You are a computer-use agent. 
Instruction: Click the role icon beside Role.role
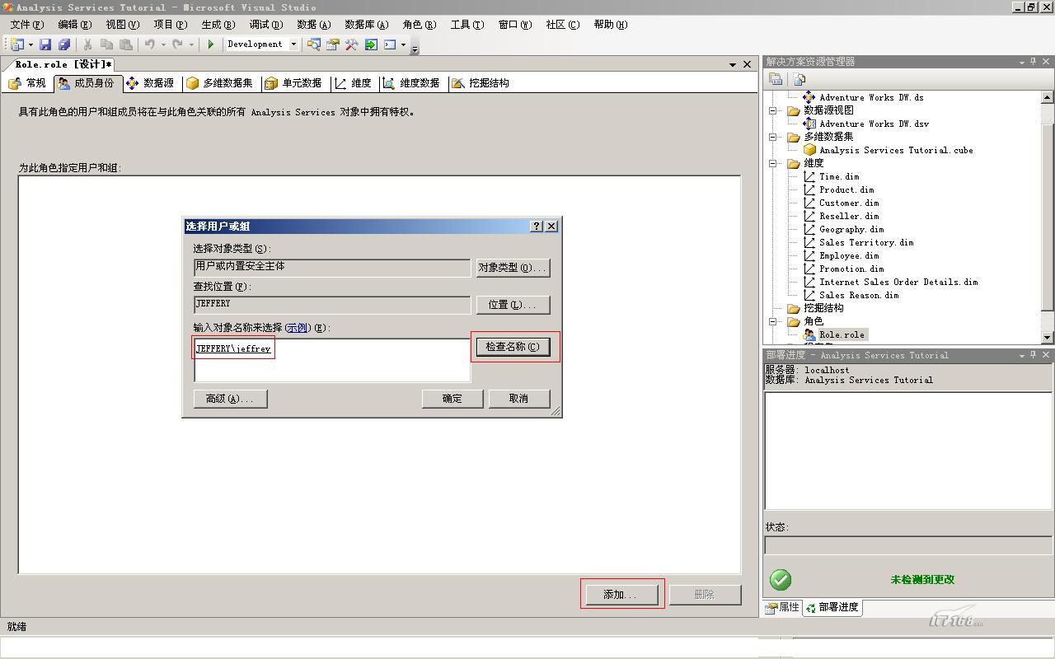(x=809, y=334)
